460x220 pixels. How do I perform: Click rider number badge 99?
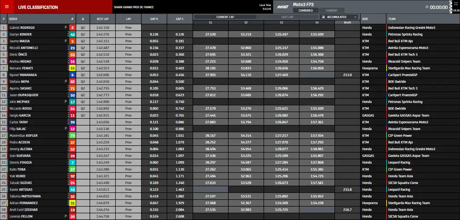pyautogui.click(x=72, y=122)
